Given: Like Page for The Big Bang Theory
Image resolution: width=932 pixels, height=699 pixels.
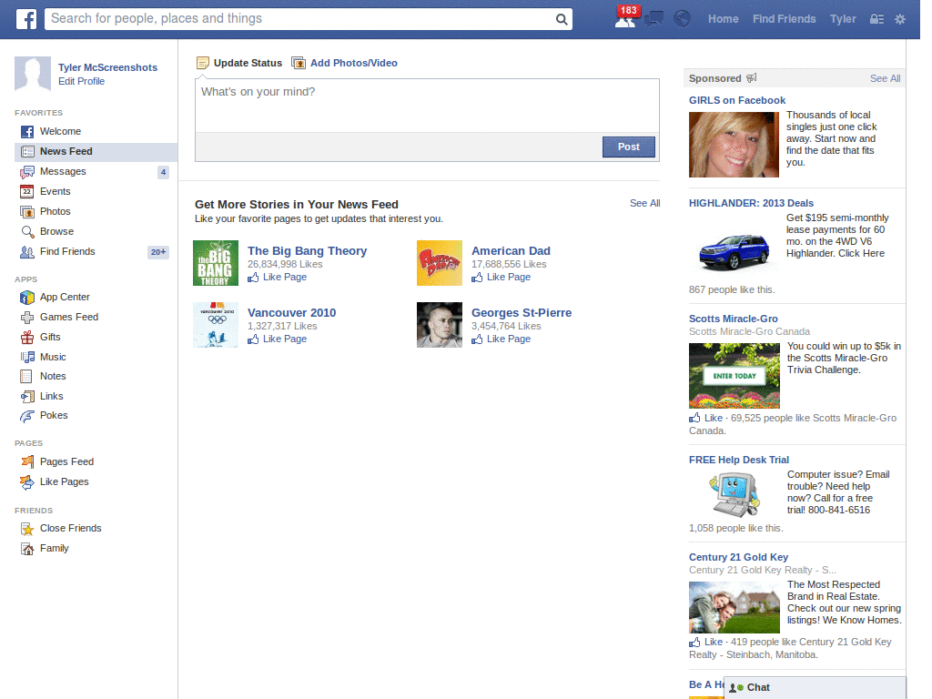Looking at the screenshot, I should [x=278, y=277].
